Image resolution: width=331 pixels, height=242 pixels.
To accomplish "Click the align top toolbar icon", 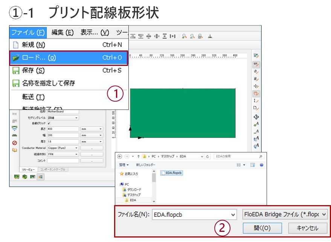I will 133,36.
